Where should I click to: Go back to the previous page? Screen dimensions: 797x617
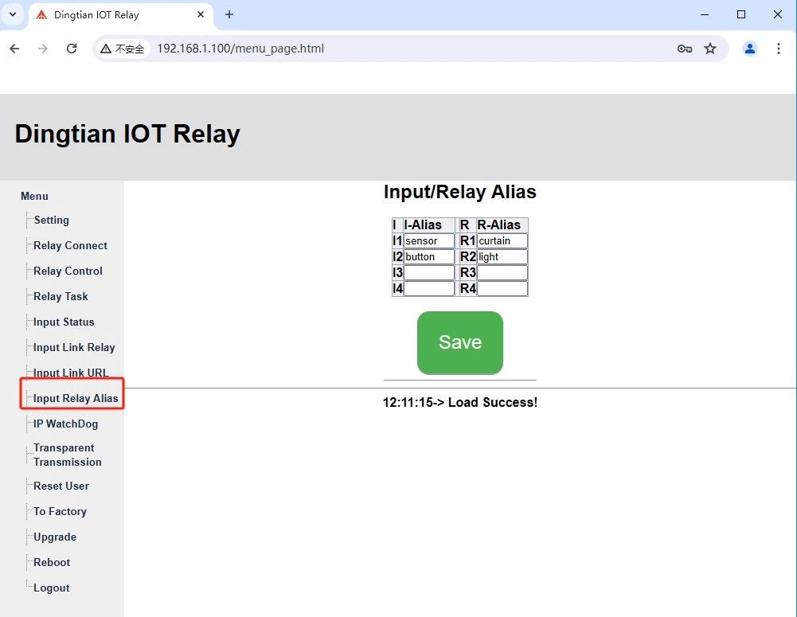(15, 49)
